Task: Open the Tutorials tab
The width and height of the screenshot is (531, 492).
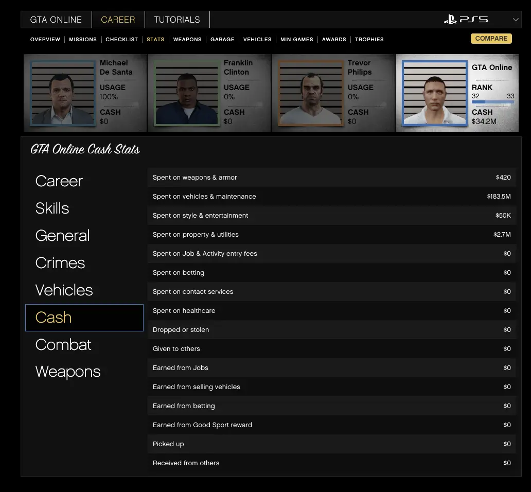Action: point(177,20)
